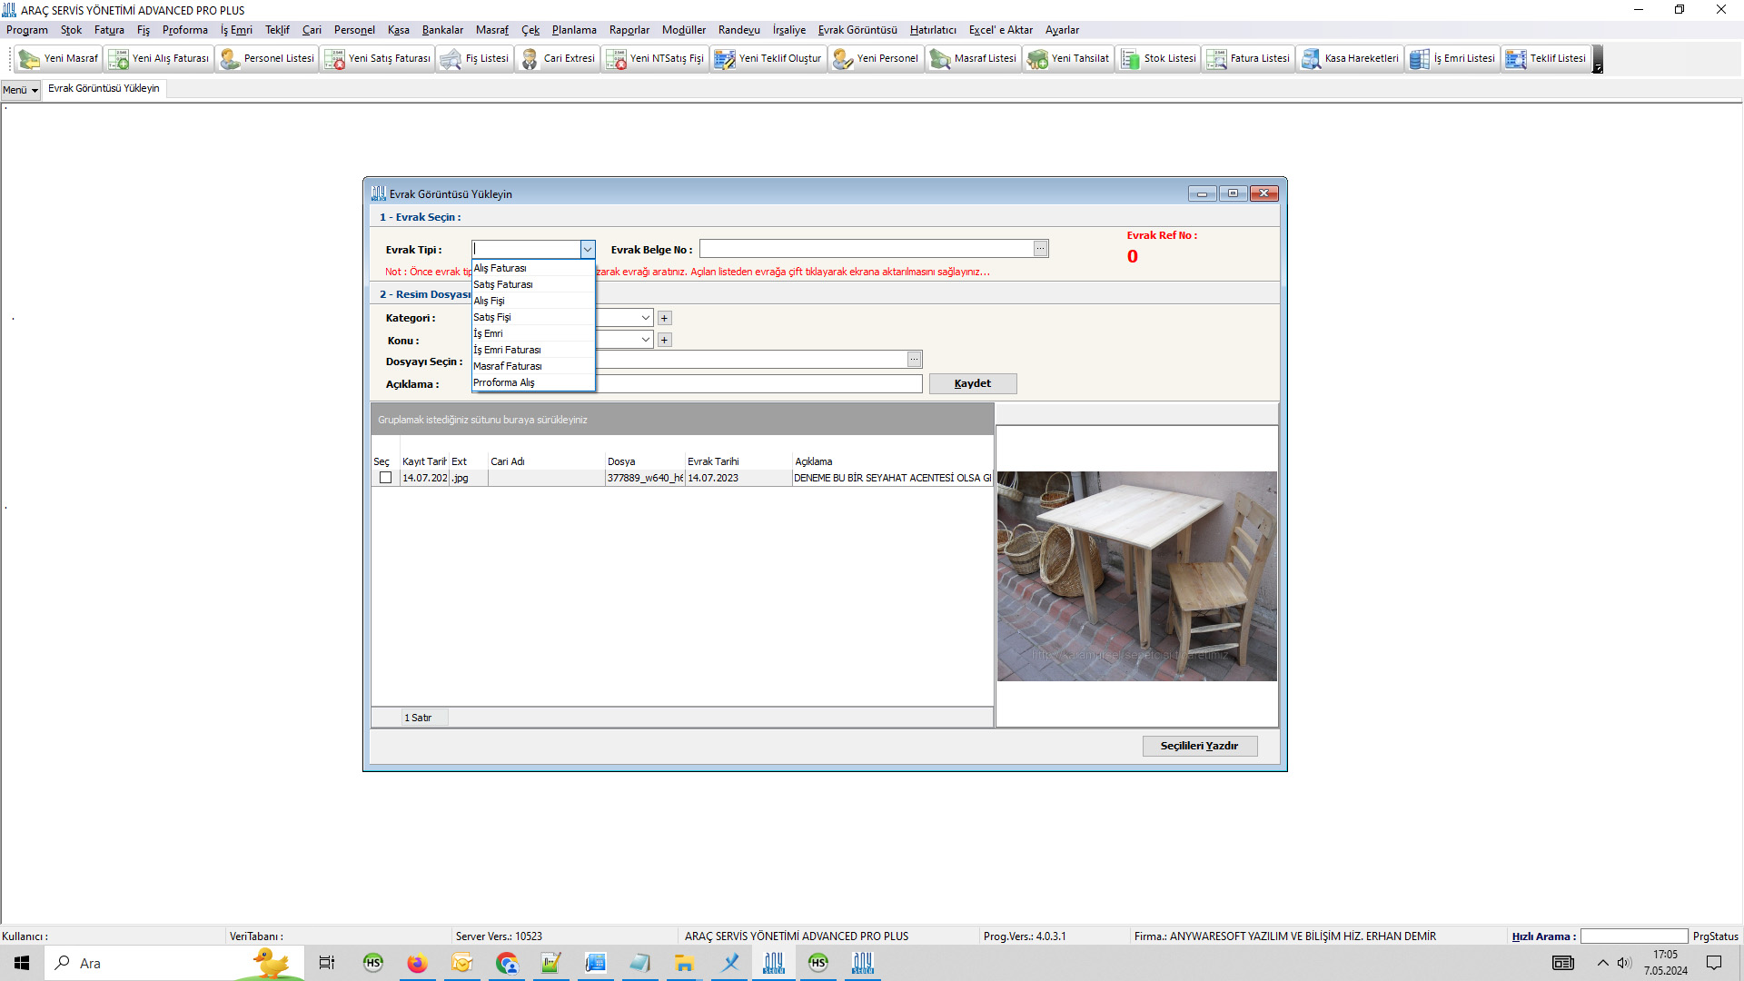
Task: Open the Fiş Listesi toolbar item
Action: coord(474,58)
